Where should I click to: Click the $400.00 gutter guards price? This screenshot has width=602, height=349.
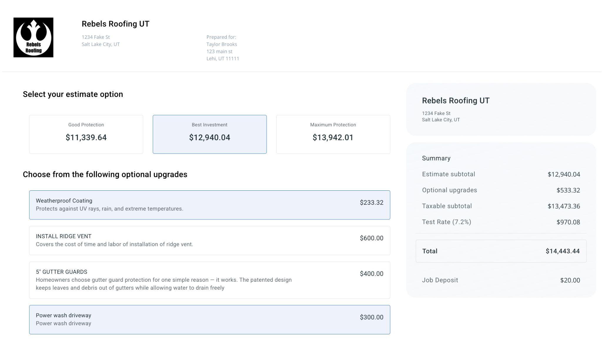coord(371,274)
